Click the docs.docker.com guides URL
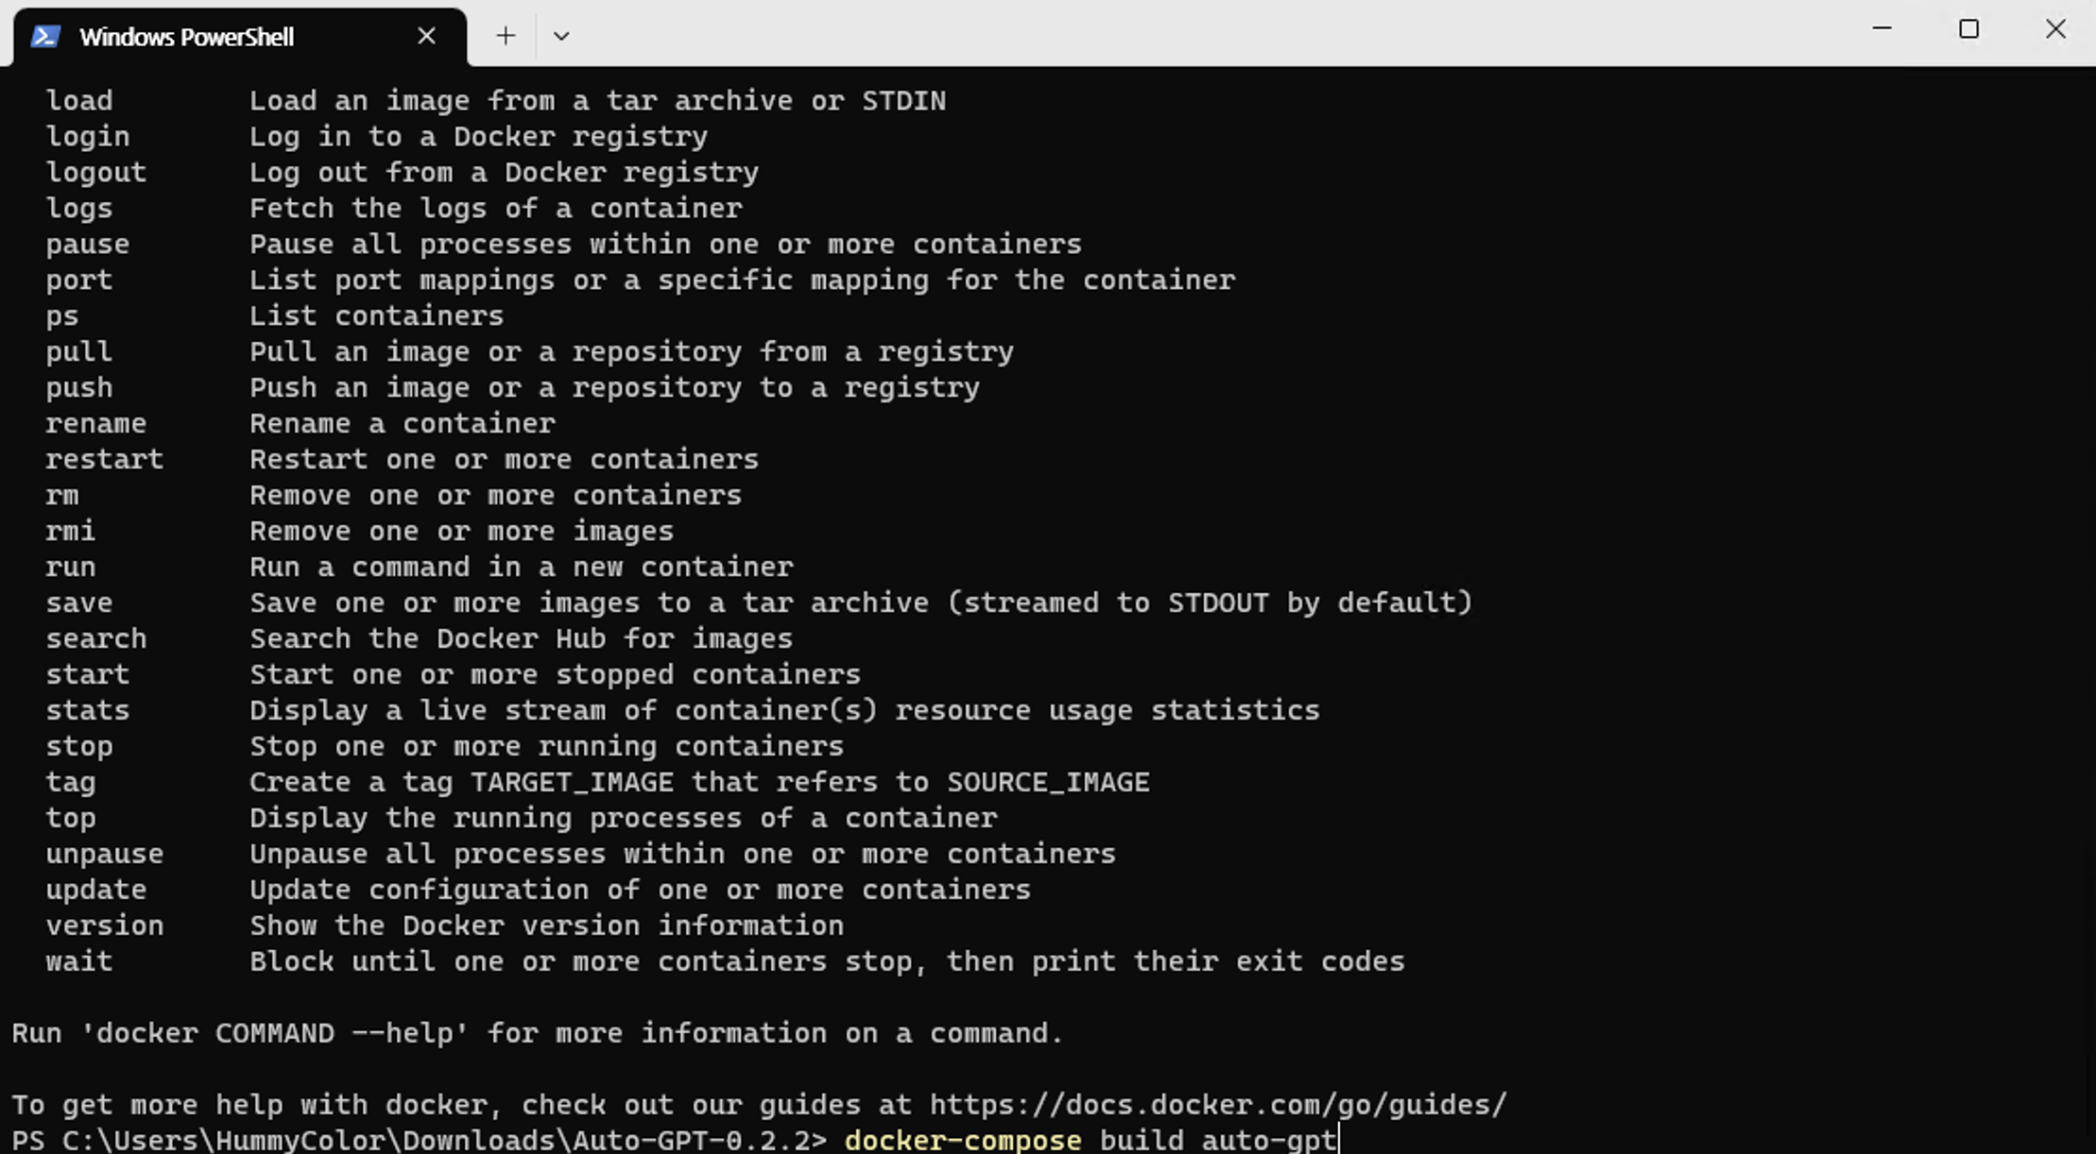The image size is (2096, 1154). point(1217,1104)
